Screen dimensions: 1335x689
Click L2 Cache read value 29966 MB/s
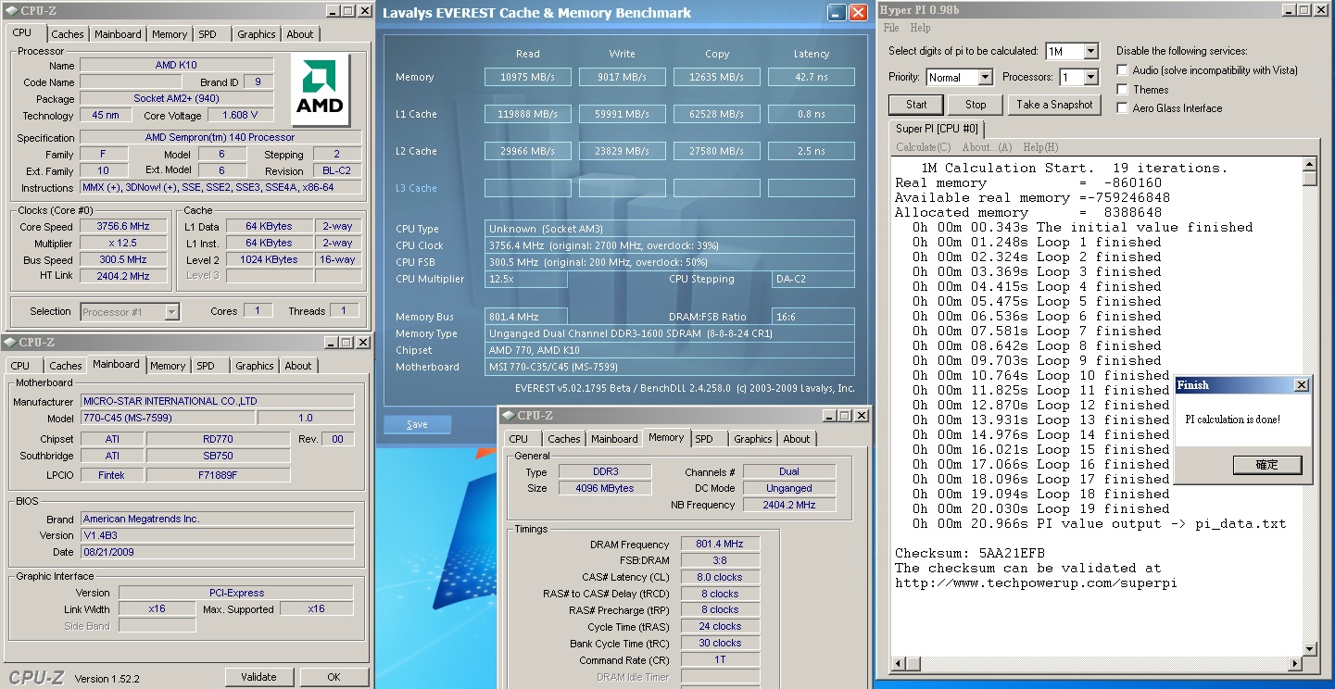tap(527, 151)
